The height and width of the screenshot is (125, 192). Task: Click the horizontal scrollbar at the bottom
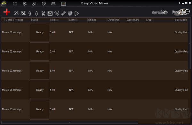click(70, 122)
